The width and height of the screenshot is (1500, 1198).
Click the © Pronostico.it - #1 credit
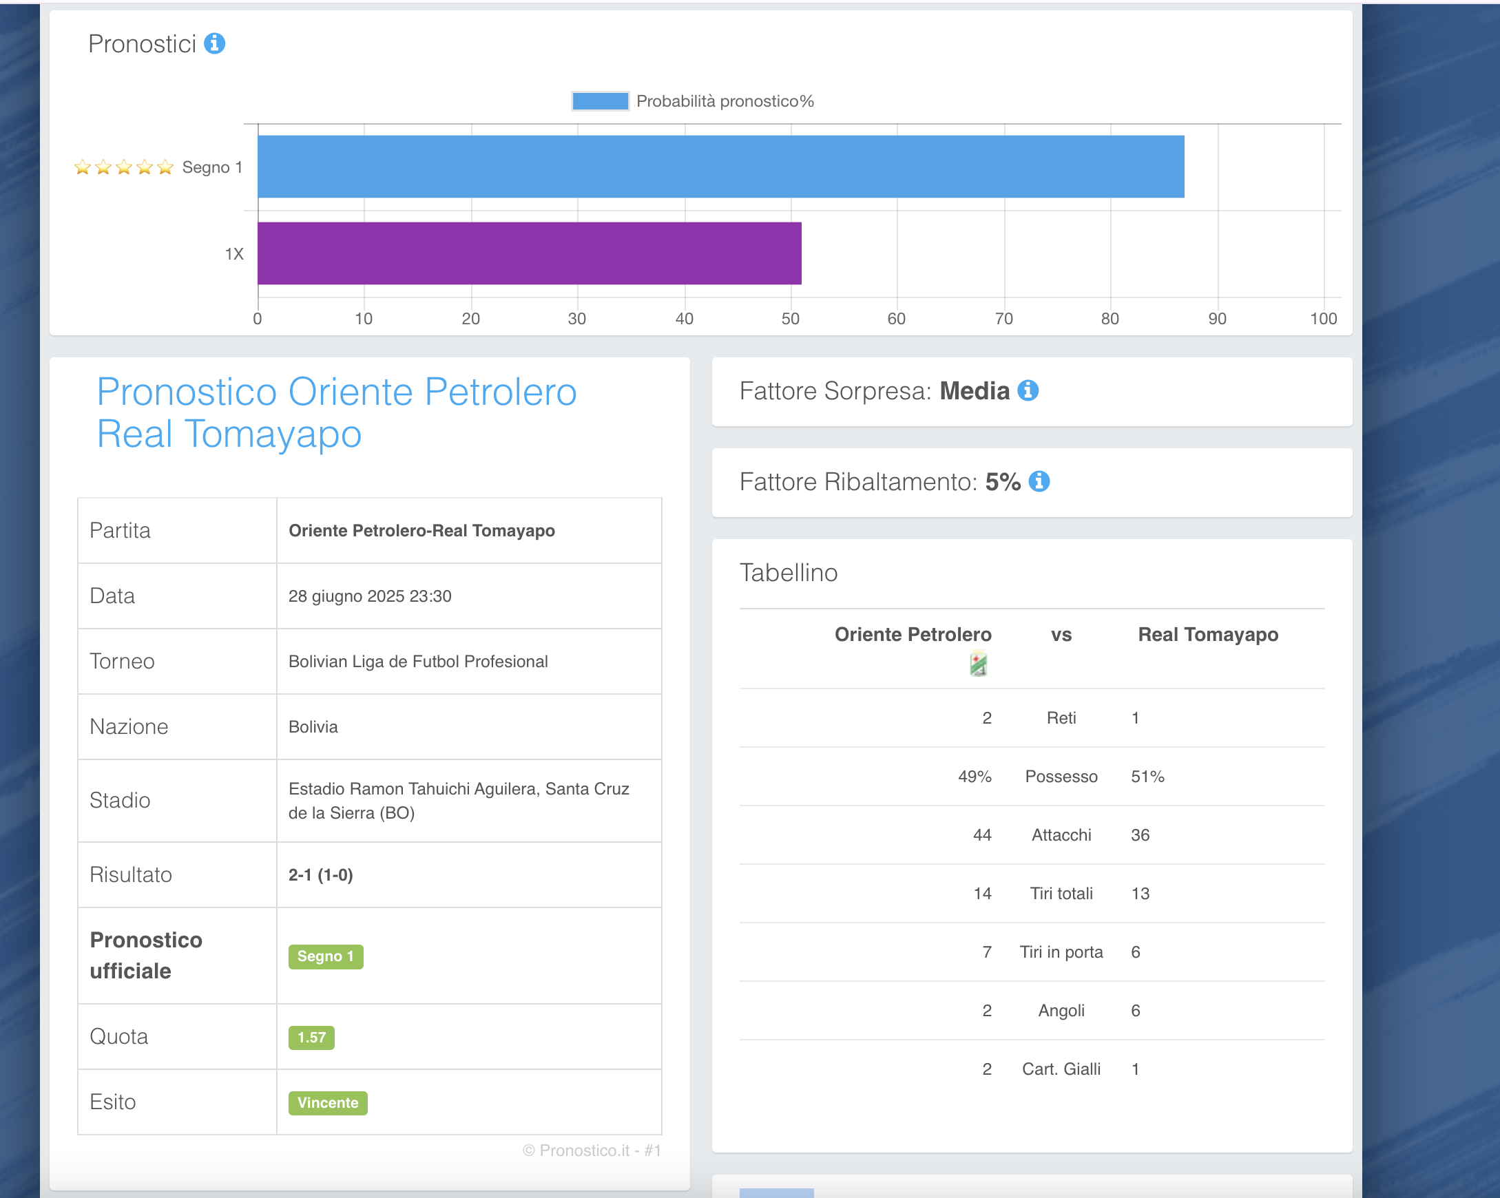[592, 1150]
